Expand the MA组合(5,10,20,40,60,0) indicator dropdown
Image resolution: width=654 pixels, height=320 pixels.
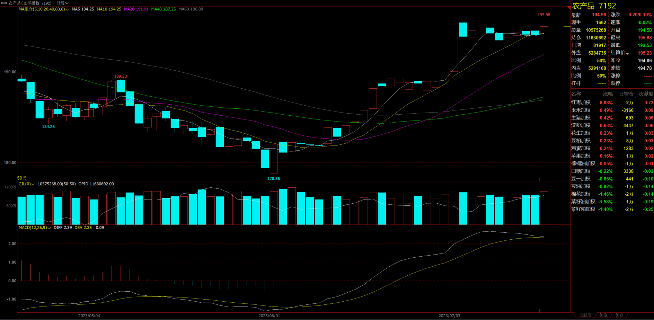(x=67, y=9)
